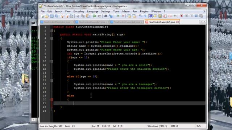This screenshot has height=130, width=232.
Task: Toggle the Function List toolbar icon
Action: click(x=165, y=16)
